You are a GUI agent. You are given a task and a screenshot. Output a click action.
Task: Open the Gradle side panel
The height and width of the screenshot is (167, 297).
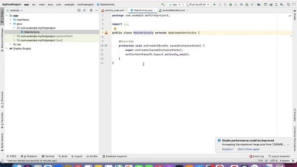pos(295,15)
